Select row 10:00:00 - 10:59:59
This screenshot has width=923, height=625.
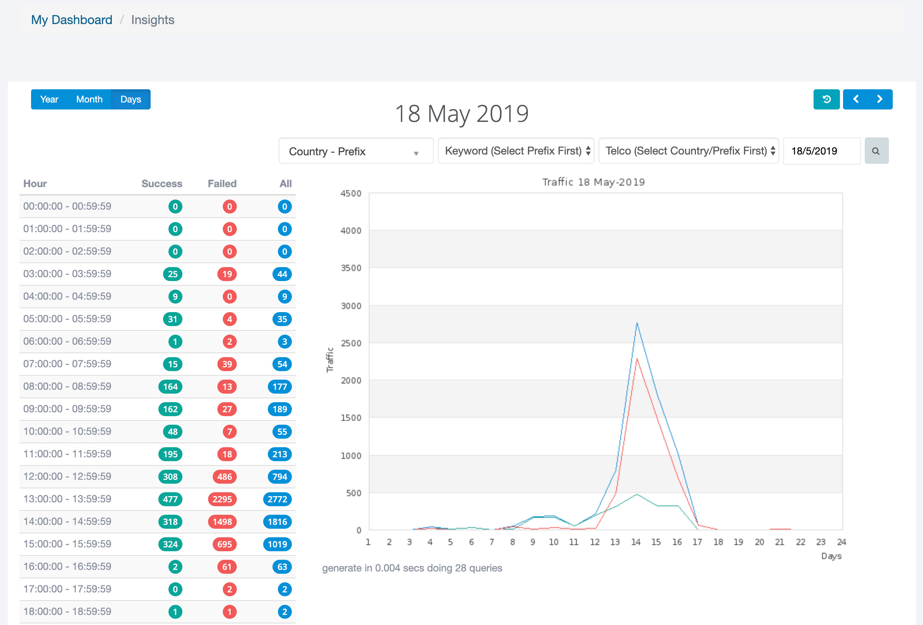pos(157,431)
